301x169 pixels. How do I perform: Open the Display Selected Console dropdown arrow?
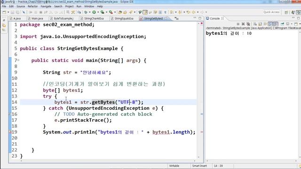291,24
